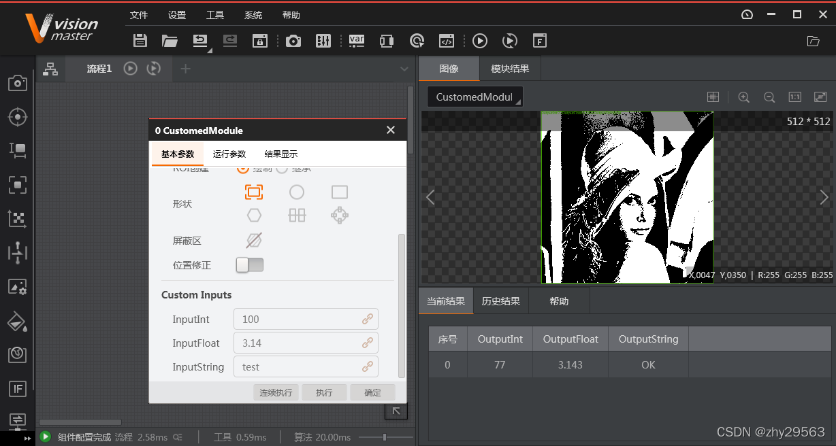This screenshot has height=446, width=836.
Task: Click the full-screen display icon above the image
Action: coord(713,97)
